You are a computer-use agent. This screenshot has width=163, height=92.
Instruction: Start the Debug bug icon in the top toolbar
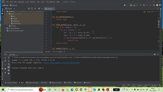tap(144, 5)
